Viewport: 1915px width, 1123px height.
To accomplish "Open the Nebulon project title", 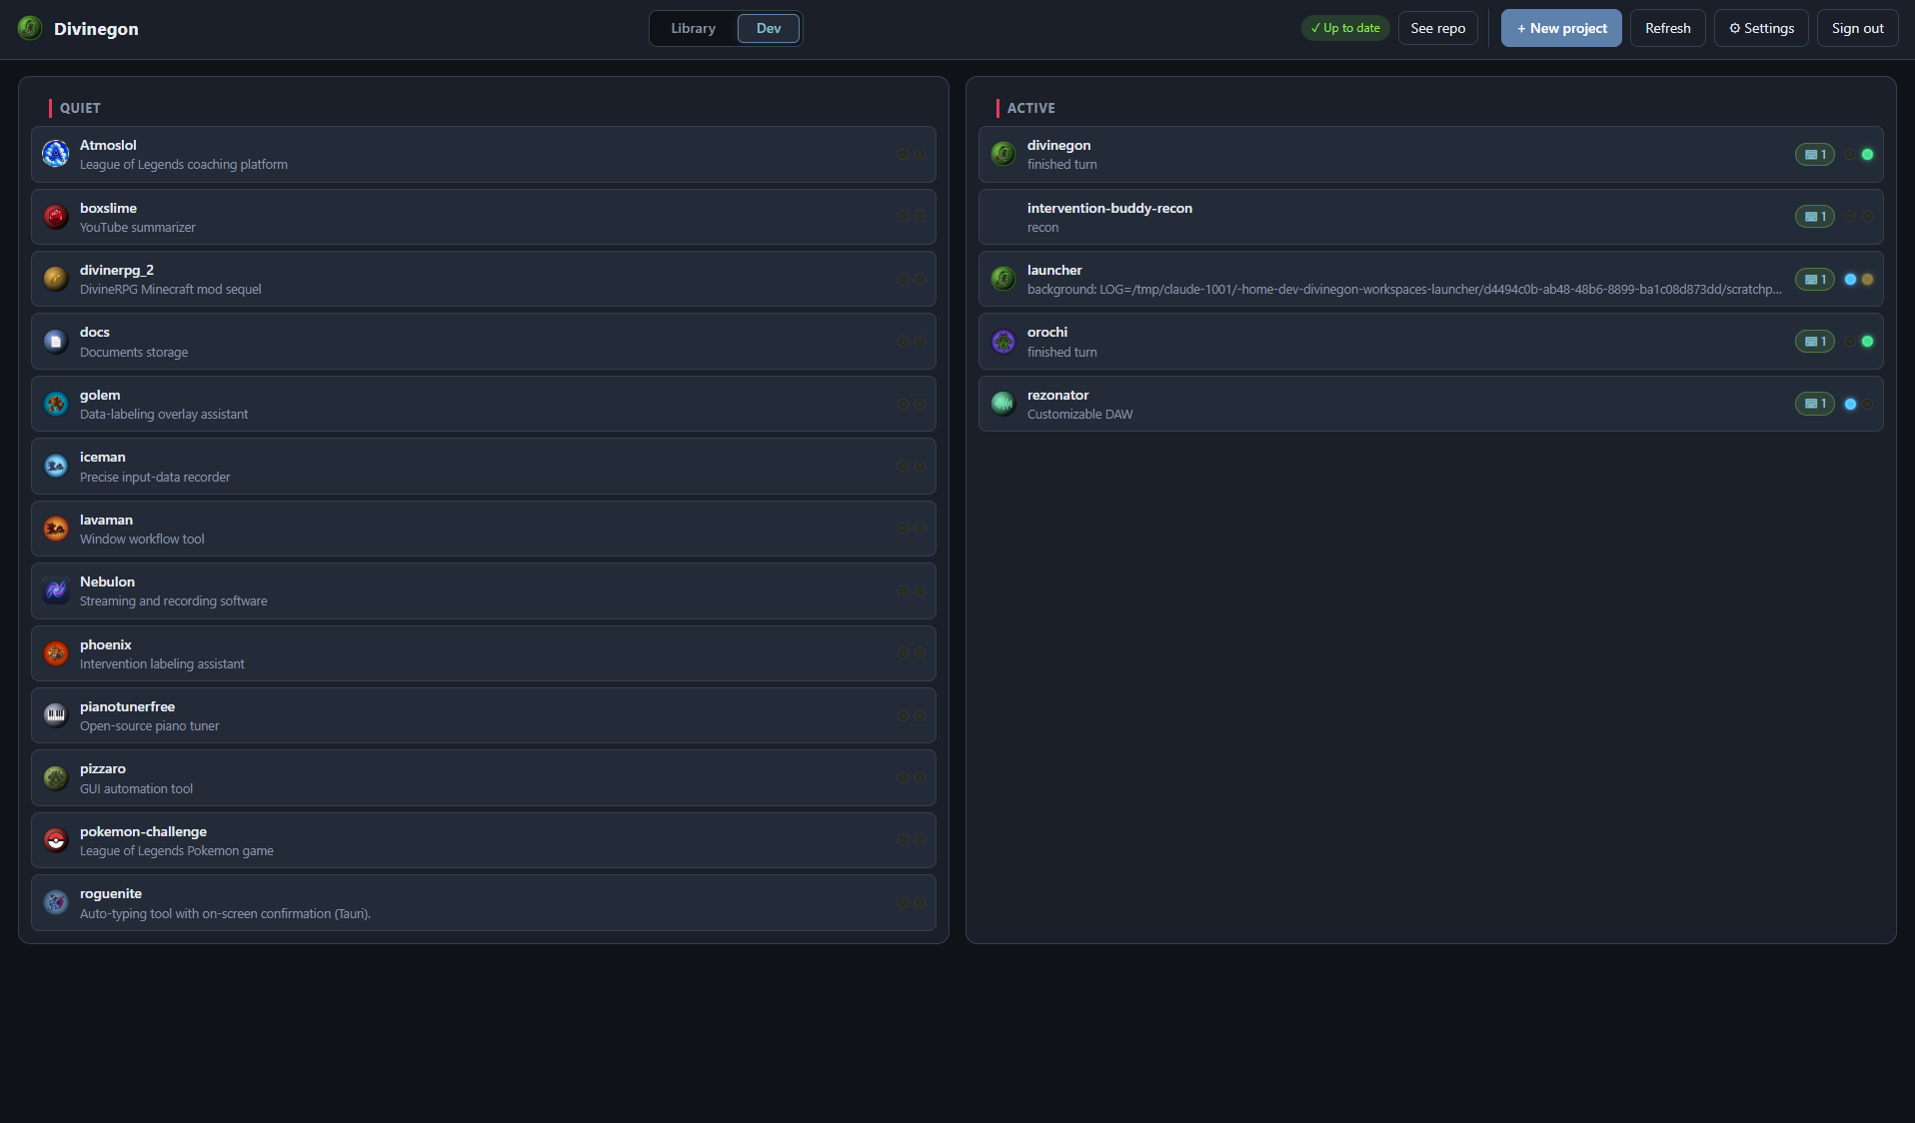I will 107,581.
